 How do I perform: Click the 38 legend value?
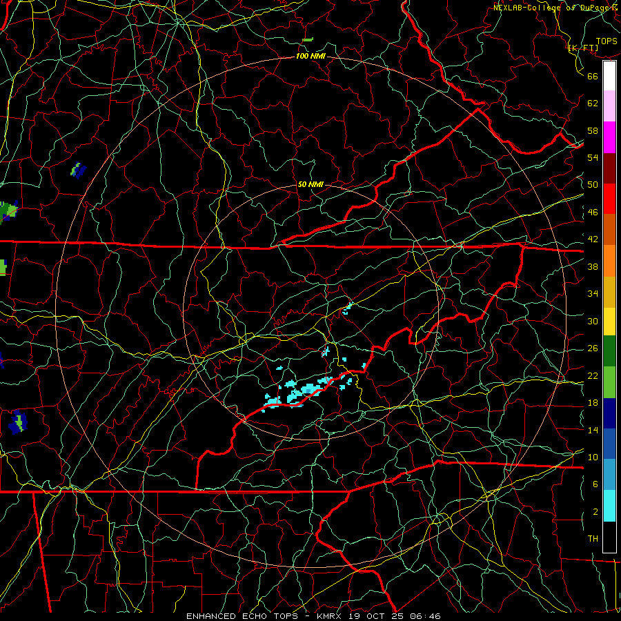[x=593, y=266]
